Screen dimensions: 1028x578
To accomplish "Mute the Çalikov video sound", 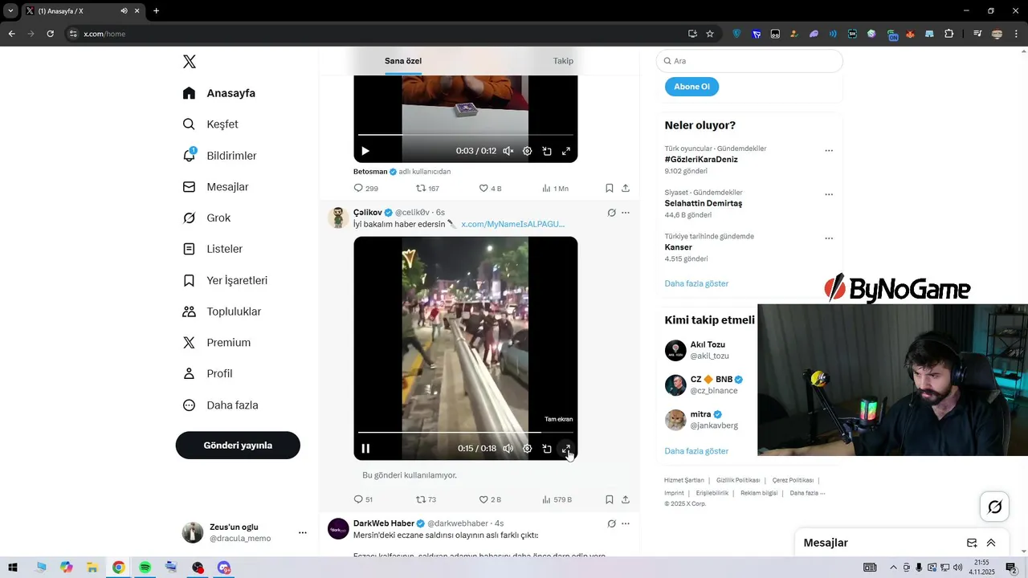I will pos(508,449).
